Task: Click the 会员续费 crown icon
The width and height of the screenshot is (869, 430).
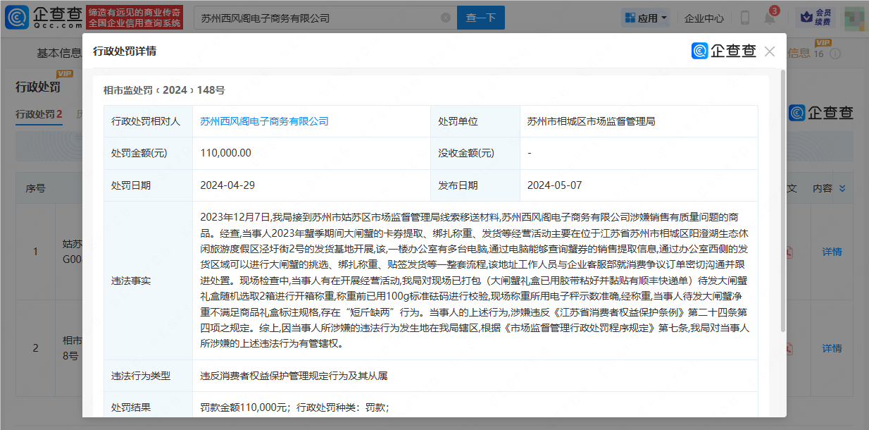Action: click(806, 18)
